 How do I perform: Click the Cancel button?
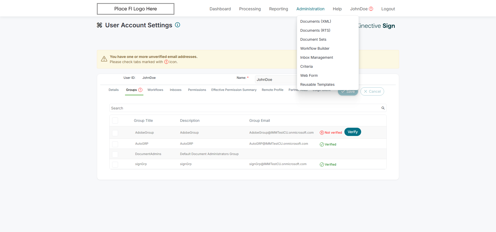(x=372, y=91)
